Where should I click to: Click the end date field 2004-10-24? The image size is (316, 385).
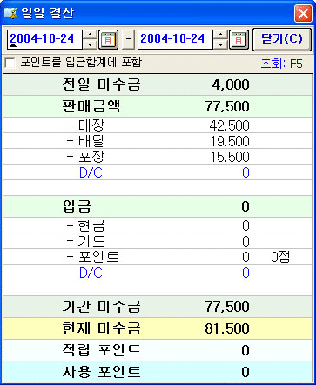click(x=176, y=39)
